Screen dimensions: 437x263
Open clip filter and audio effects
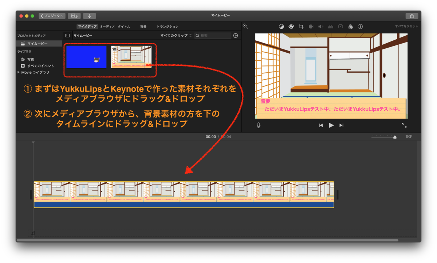coord(350,27)
